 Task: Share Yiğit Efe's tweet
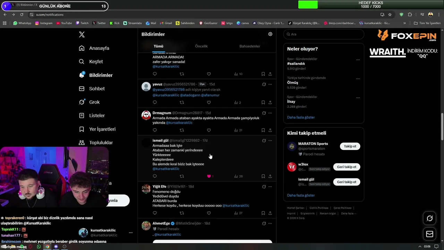pos(270,213)
